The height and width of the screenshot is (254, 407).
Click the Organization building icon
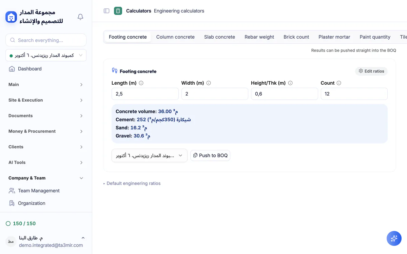click(x=12, y=203)
